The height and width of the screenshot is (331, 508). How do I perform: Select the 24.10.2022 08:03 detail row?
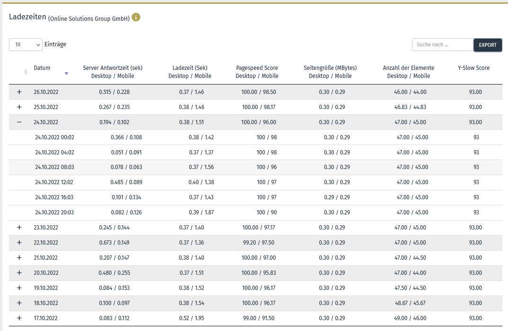tap(255, 167)
